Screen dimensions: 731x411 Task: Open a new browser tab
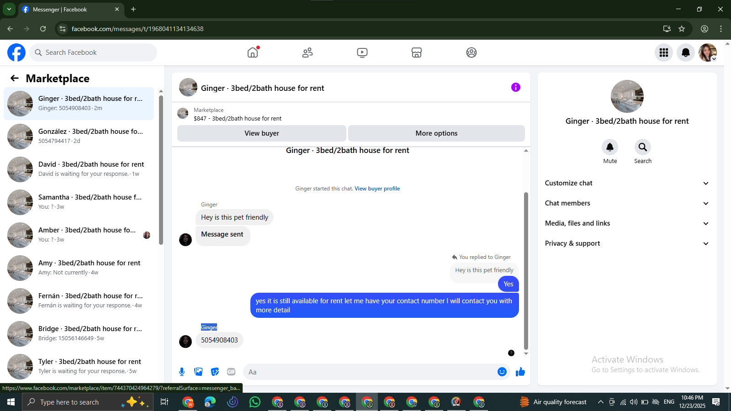coord(133,9)
